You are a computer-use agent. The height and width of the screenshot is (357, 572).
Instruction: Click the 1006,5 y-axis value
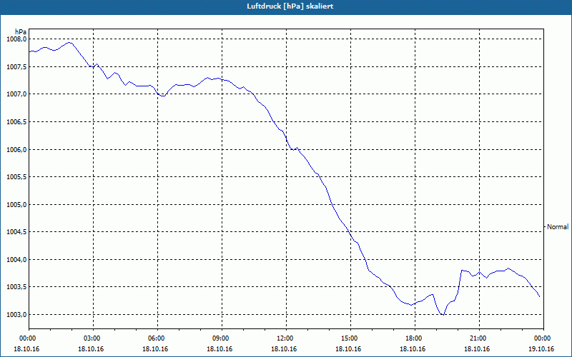click(x=16, y=122)
